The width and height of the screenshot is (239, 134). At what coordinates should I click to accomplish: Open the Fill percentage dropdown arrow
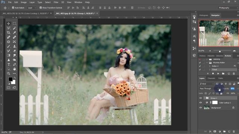(238, 93)
